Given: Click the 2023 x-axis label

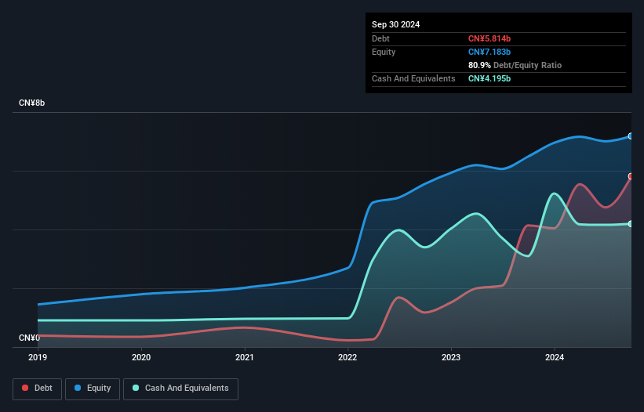Looking at the screenshot, I should (451, 357).
